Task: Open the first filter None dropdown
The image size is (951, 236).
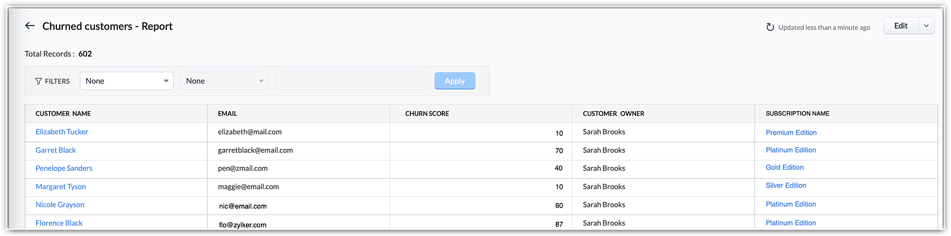Action: point(126,81)
